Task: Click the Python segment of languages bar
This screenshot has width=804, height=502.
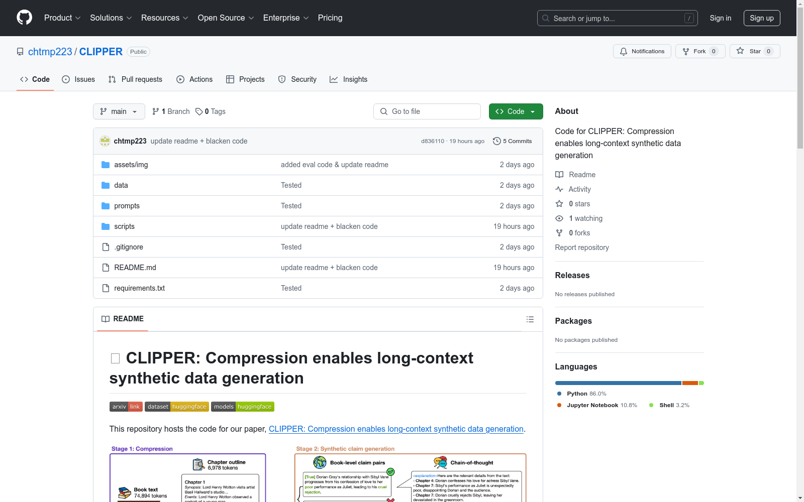Action: tap(618, 383)
